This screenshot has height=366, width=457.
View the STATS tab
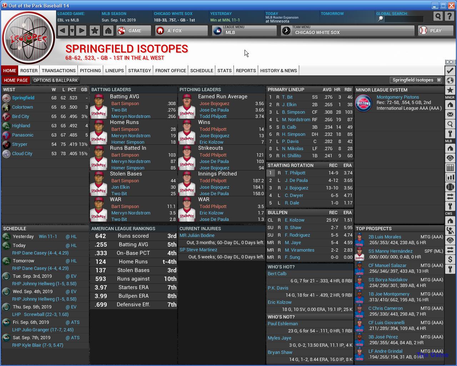click(225, 70)
